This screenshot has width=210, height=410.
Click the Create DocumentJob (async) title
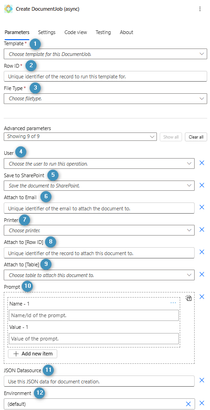[x=47, y=9]
